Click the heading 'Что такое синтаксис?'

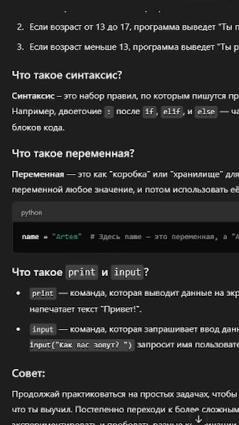[x=67, y=75]
